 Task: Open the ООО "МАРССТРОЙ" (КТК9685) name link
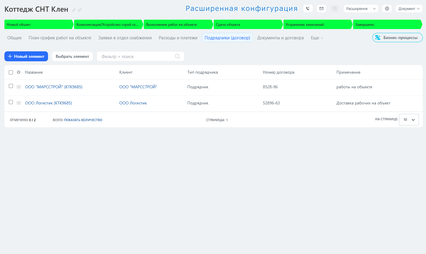(54, 87)
